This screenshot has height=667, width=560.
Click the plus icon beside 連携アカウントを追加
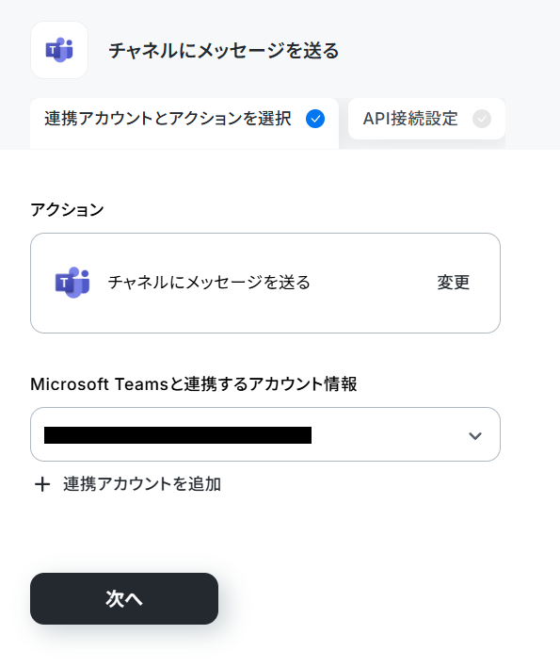[42, 484]
